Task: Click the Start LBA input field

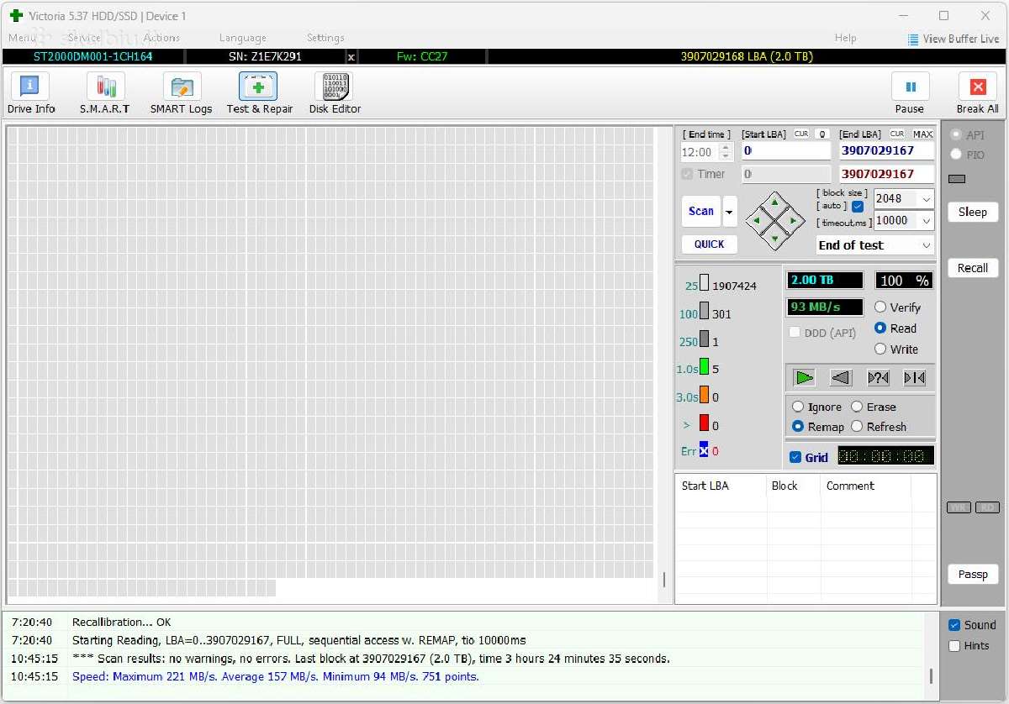Action: [786, 151]
